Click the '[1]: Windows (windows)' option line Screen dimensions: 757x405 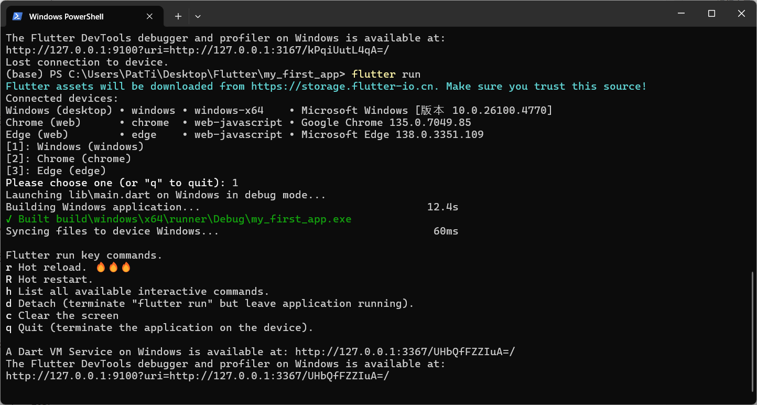tap(74, 146)
